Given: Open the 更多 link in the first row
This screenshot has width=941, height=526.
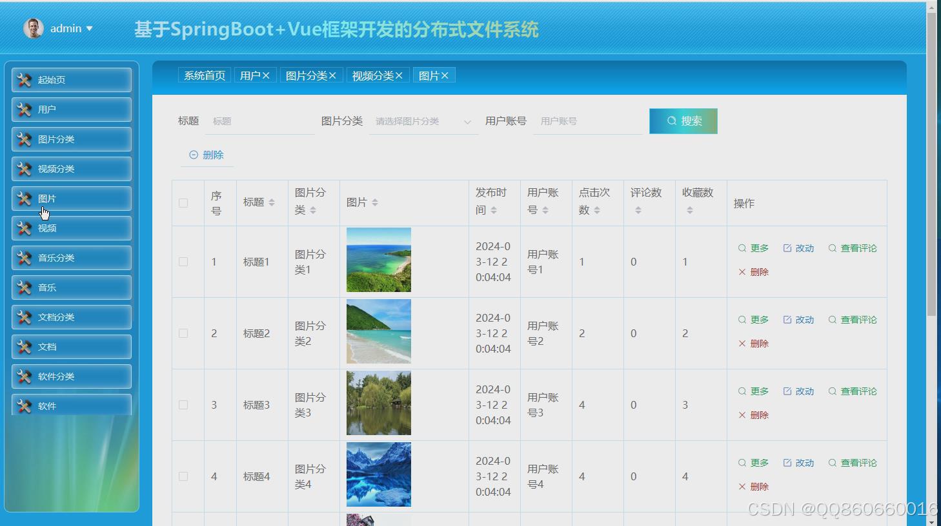Looking at the screenshot, I should click(x=759, y=248).
